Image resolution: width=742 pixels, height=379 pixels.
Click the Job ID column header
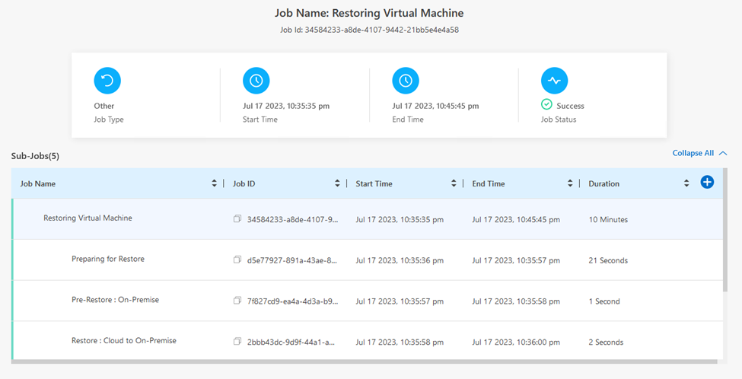244,183
